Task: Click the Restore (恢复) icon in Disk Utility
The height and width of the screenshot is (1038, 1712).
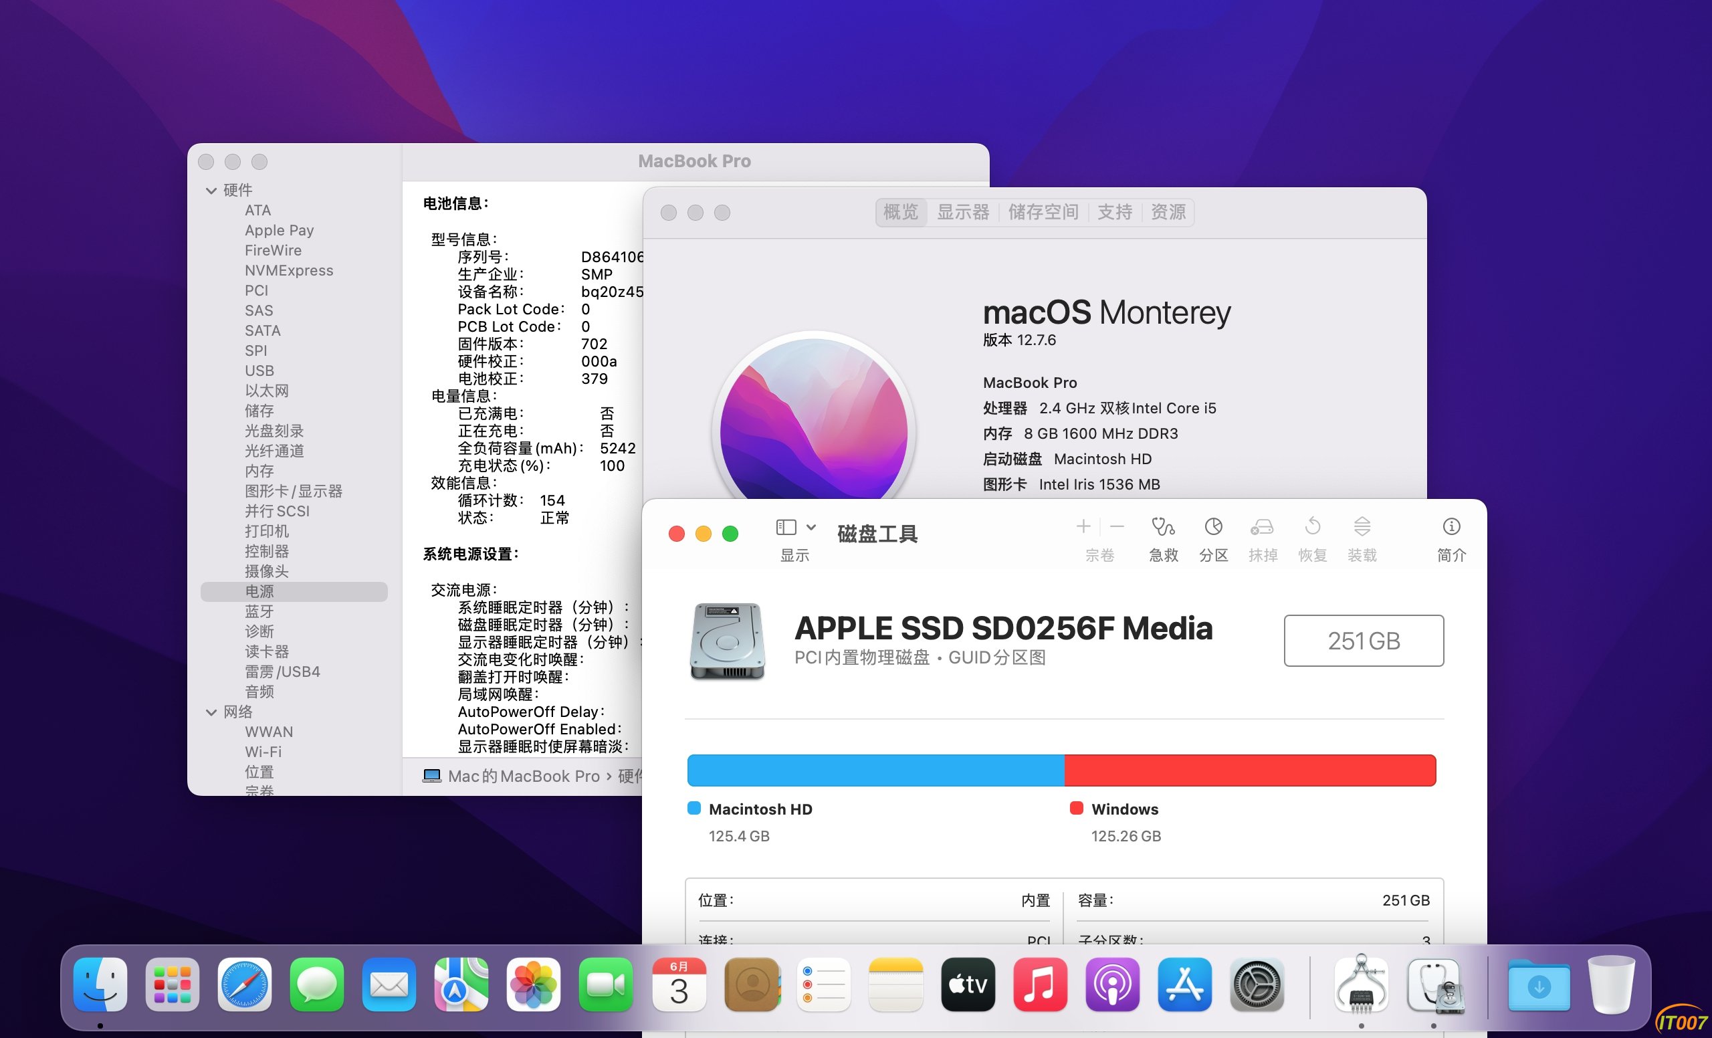Action: click(x=1313, y=526)
